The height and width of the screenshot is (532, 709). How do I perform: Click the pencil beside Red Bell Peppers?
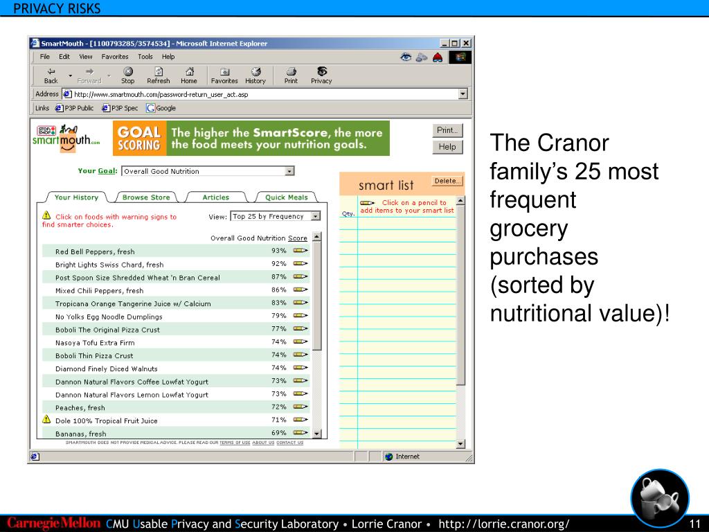point(300,250)
